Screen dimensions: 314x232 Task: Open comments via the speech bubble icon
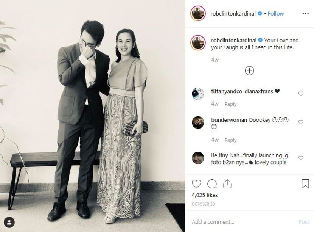point(212,184)
